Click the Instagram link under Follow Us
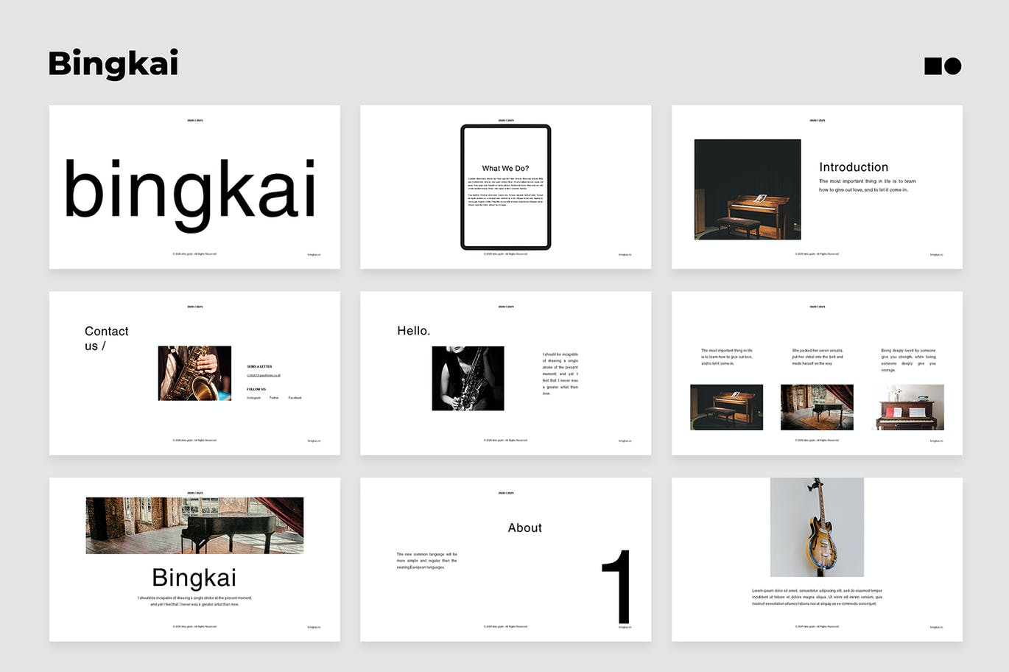This screenshot has height=672, width=1009. (253, 398)
